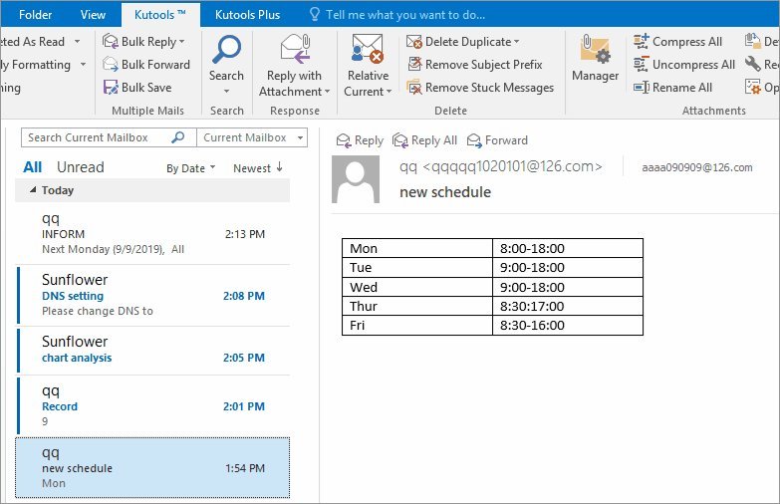Click the Remove Stuck Messages icon
The width and height of the screenshot is (780, 504).
tap(413, 87)
